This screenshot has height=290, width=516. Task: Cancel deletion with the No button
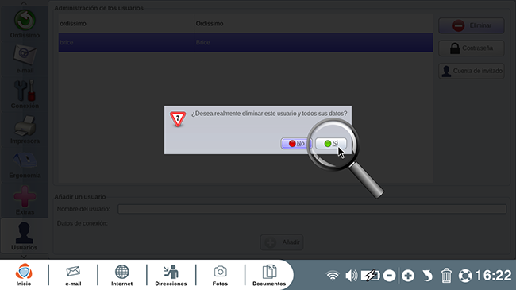tap(296, 143)
